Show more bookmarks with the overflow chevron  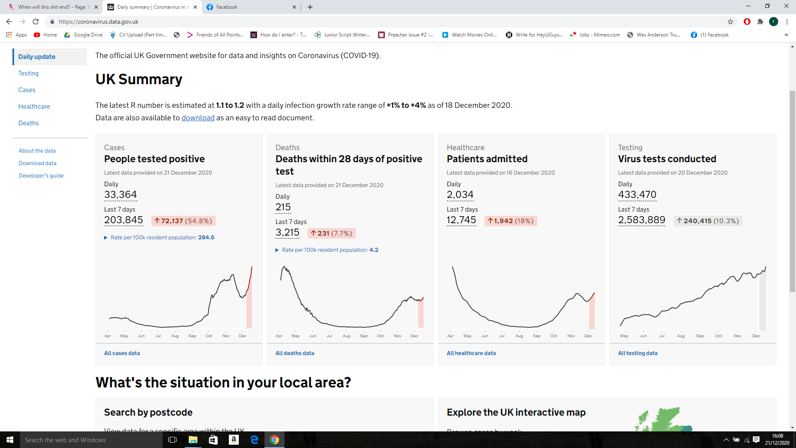click(786, 35)
